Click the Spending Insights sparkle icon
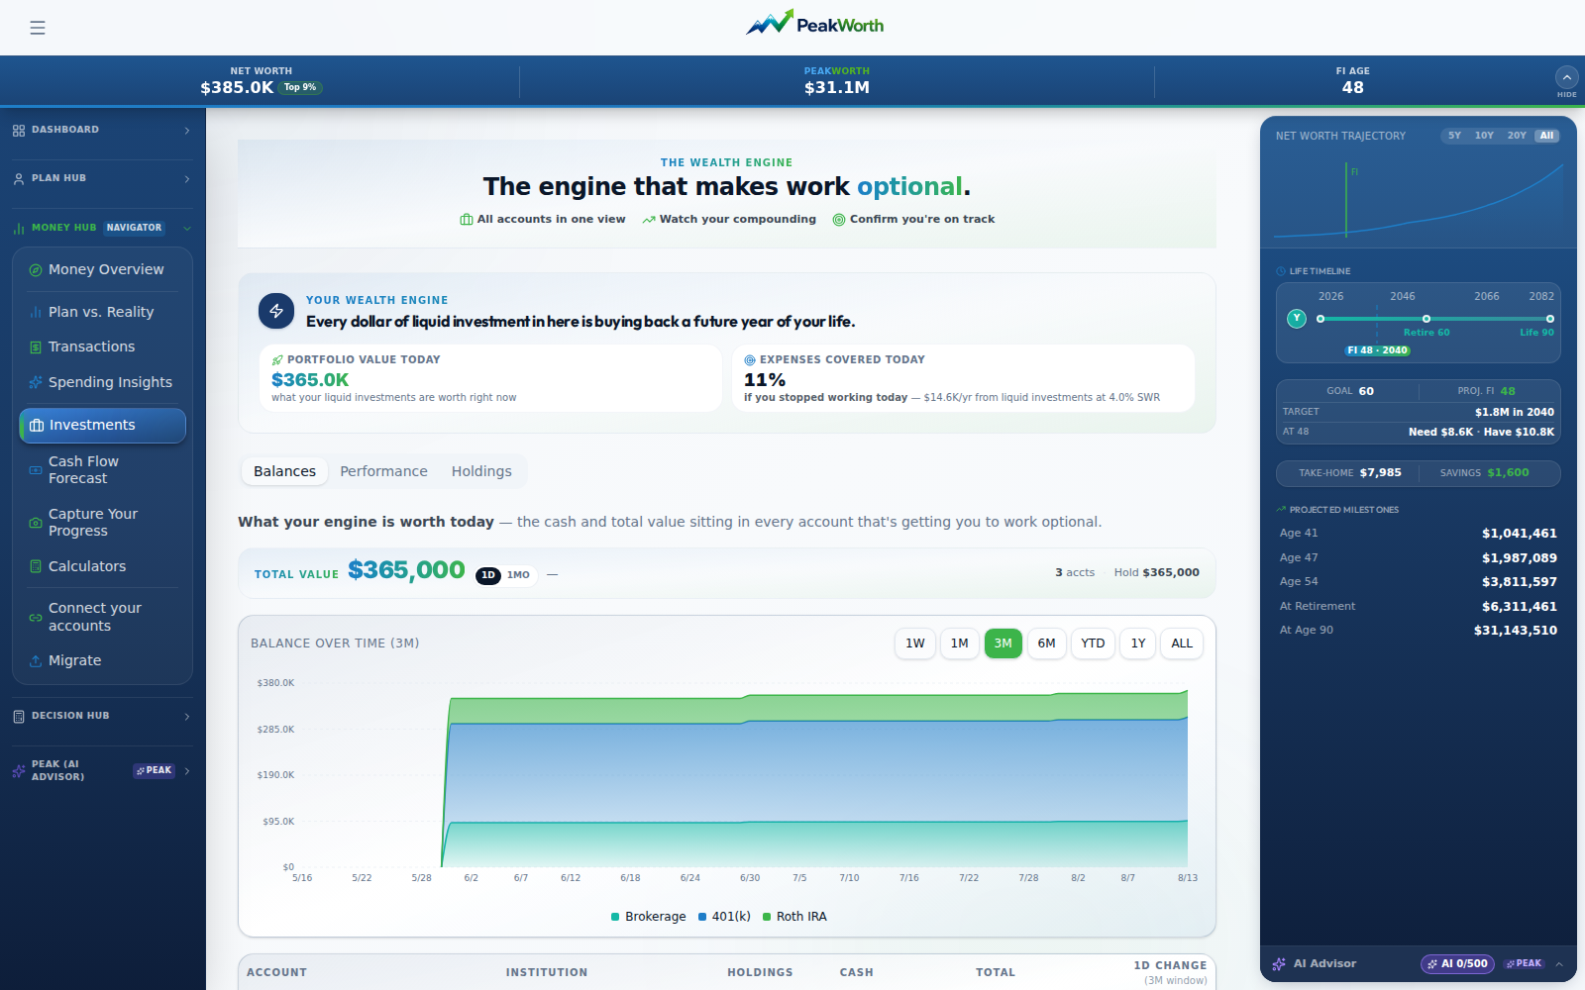Image resolution: width=1585 pixels, height=990 pixels. tap(36, 383)
